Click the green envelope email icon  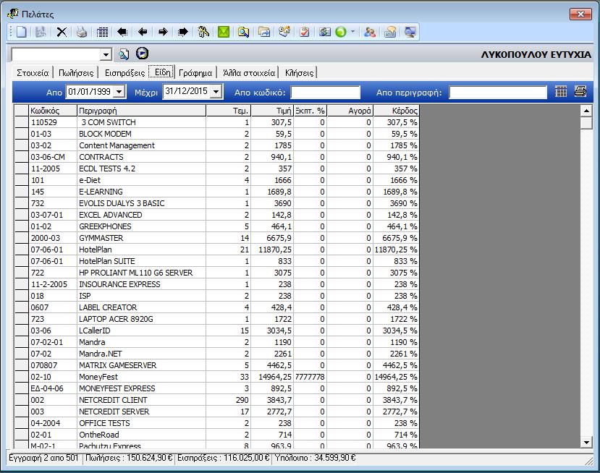point(224,32)
